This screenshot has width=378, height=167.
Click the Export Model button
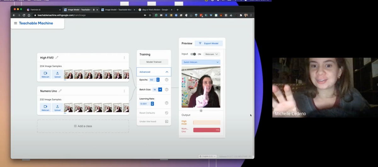click(209, 43)
